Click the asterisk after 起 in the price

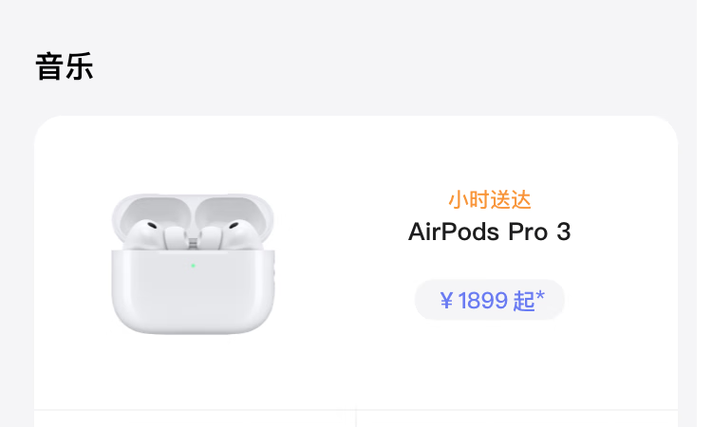(540, 299)
